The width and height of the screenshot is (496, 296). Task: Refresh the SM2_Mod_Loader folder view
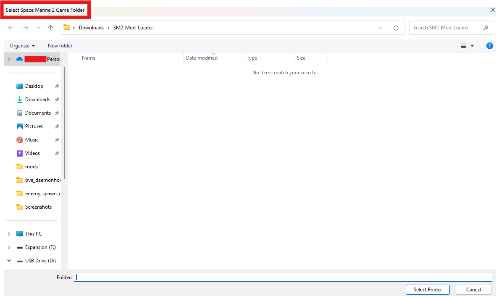396,28
